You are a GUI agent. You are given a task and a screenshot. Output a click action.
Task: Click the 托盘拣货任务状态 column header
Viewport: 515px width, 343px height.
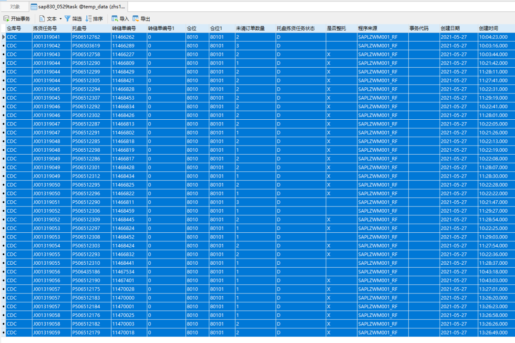(x=300, y=29)
